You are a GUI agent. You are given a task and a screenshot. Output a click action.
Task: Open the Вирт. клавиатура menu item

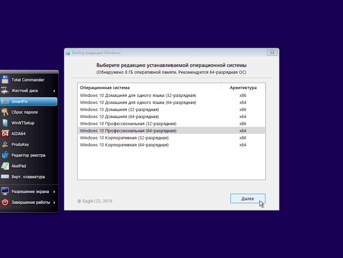click(29, 176)
